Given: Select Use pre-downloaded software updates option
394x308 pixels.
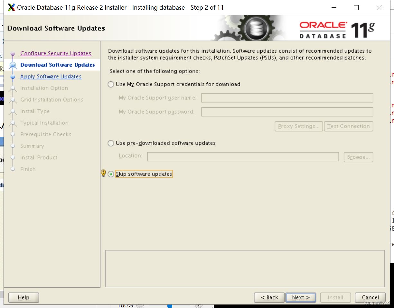Looking at the screenshot, I should [x=111, y=143].
